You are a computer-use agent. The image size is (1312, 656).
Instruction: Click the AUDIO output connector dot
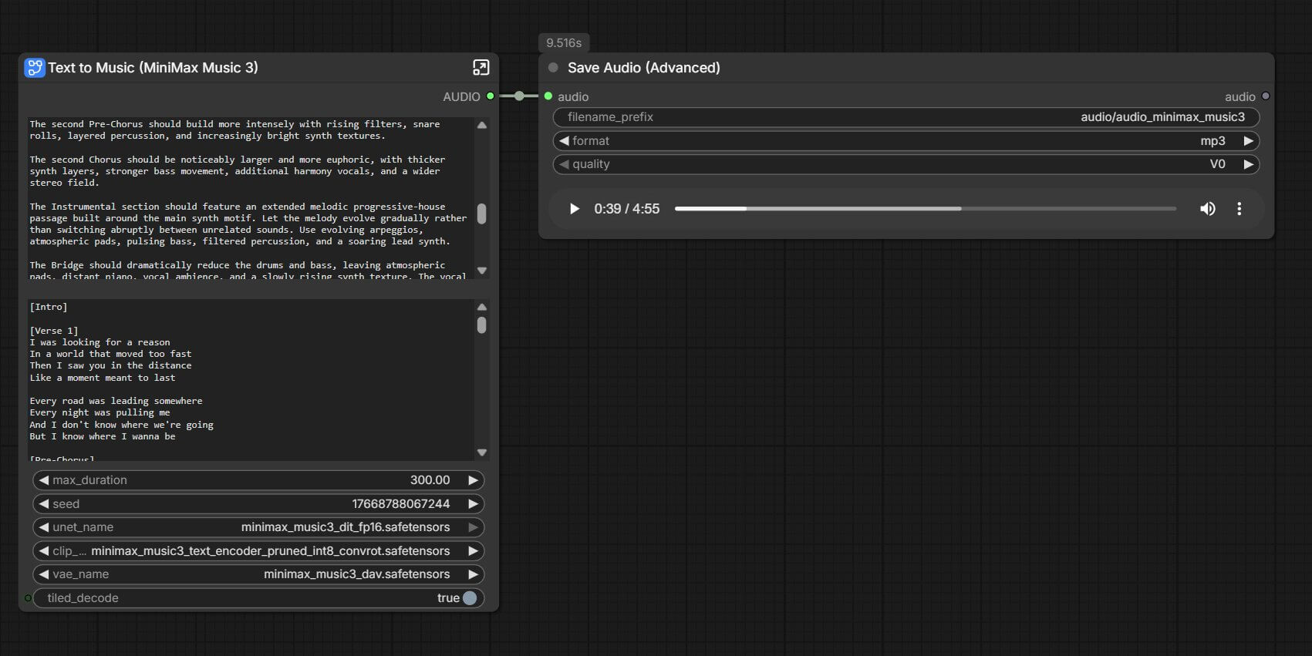(x=490, y=96)
